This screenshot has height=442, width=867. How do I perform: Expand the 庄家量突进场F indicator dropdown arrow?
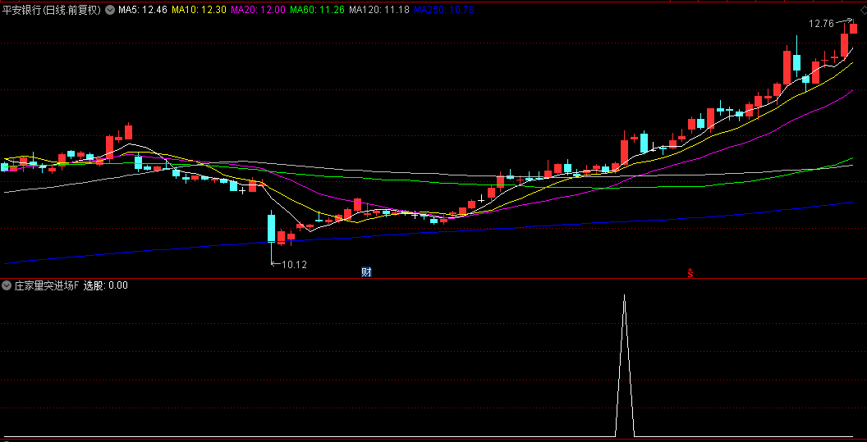(x=7, y=285)
